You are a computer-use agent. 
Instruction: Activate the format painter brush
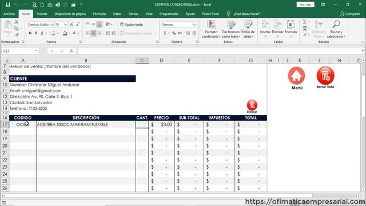tap(17, 35)
